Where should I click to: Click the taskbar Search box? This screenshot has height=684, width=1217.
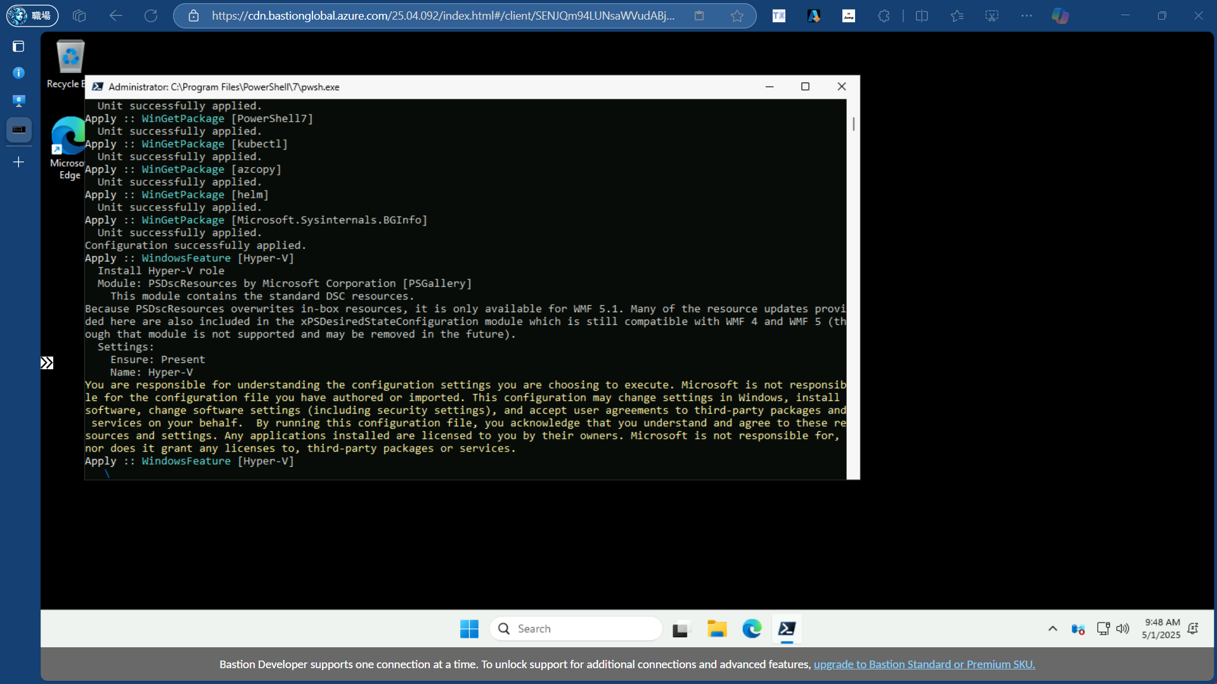coord(576,629)
